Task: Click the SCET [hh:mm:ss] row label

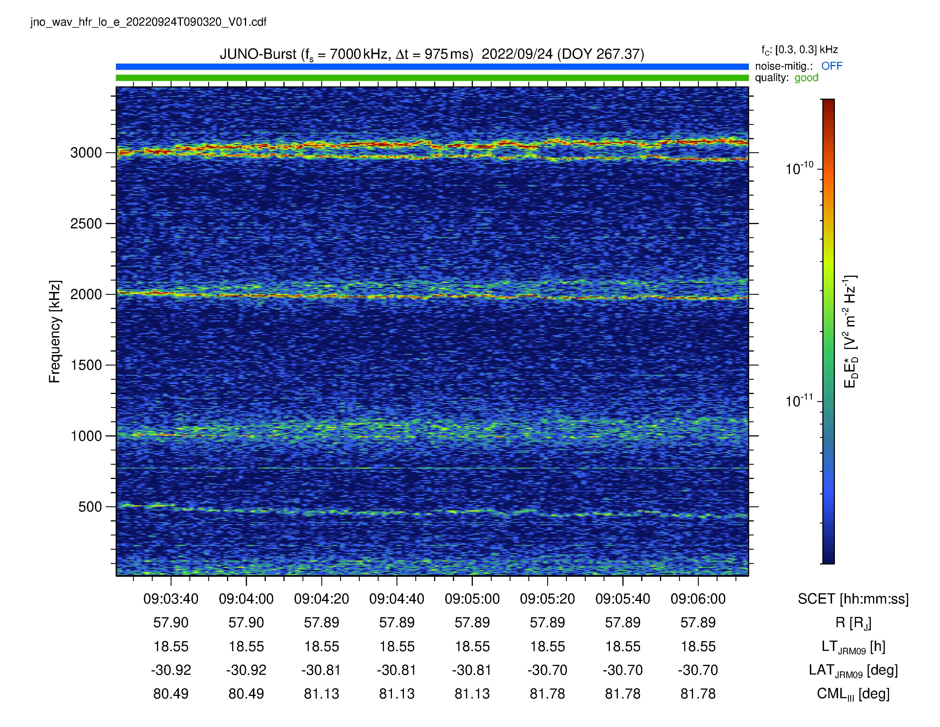Action: coord(853,599)
